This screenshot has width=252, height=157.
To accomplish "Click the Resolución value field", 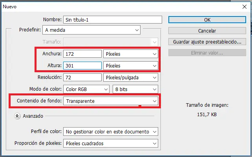I will (83, 78).
